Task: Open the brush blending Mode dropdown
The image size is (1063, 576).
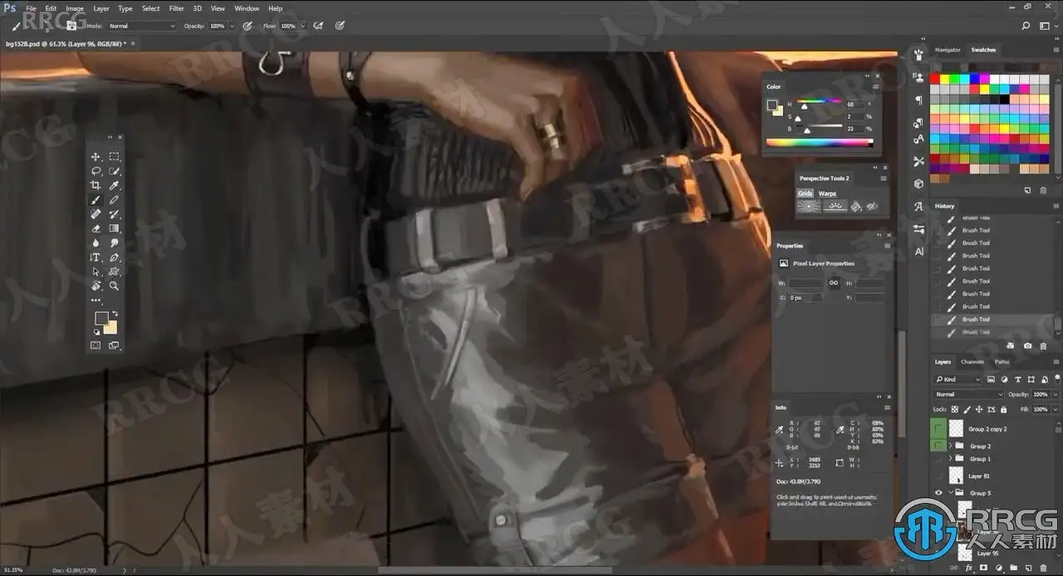Action: pos(142,26)
